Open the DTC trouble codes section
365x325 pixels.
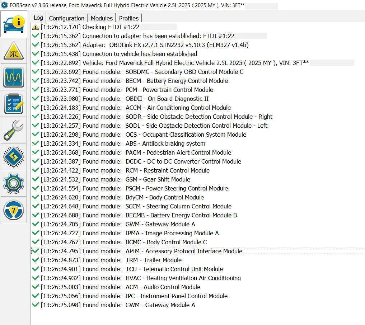coord(14,51)
